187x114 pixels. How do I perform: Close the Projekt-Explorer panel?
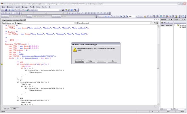[x=185, y=20]
